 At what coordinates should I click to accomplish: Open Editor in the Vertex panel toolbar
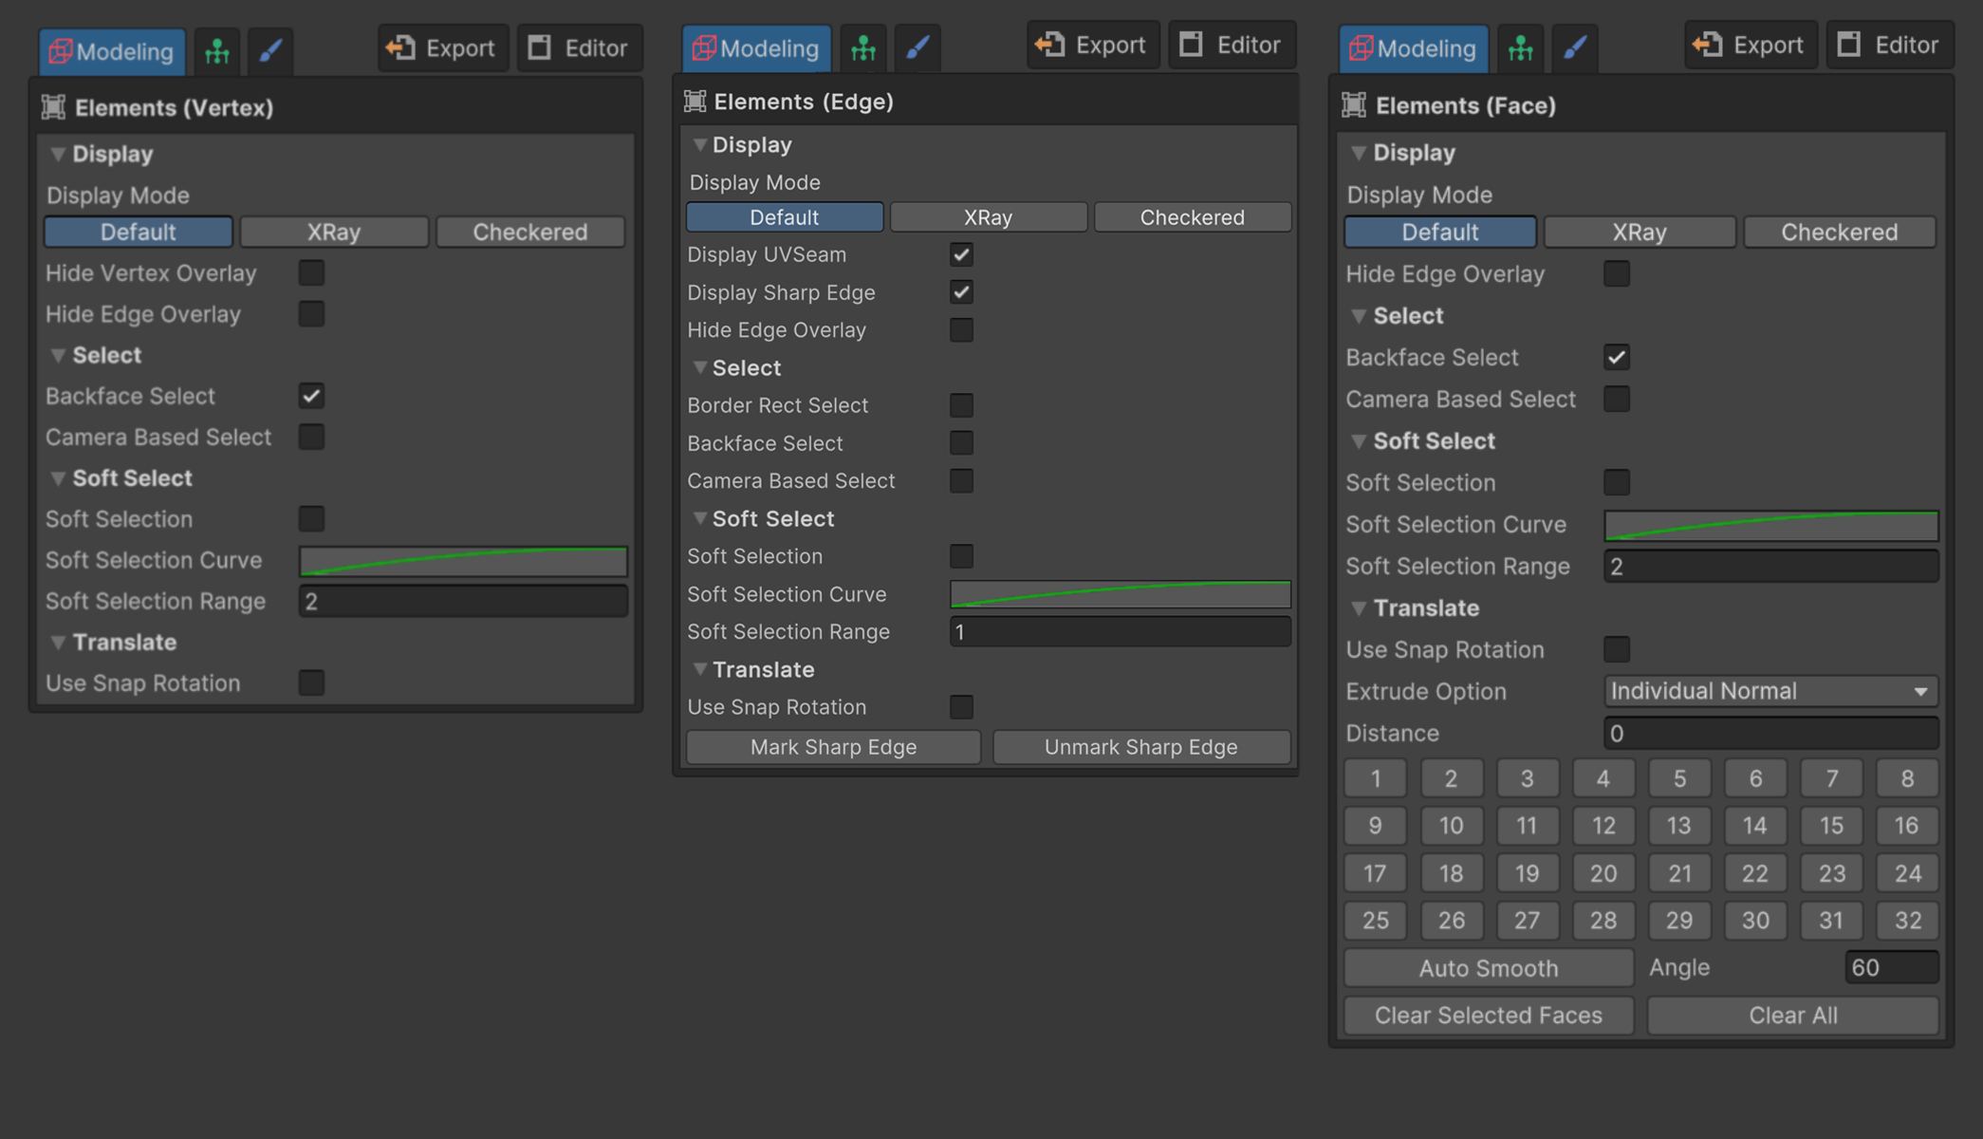[579, 47]
